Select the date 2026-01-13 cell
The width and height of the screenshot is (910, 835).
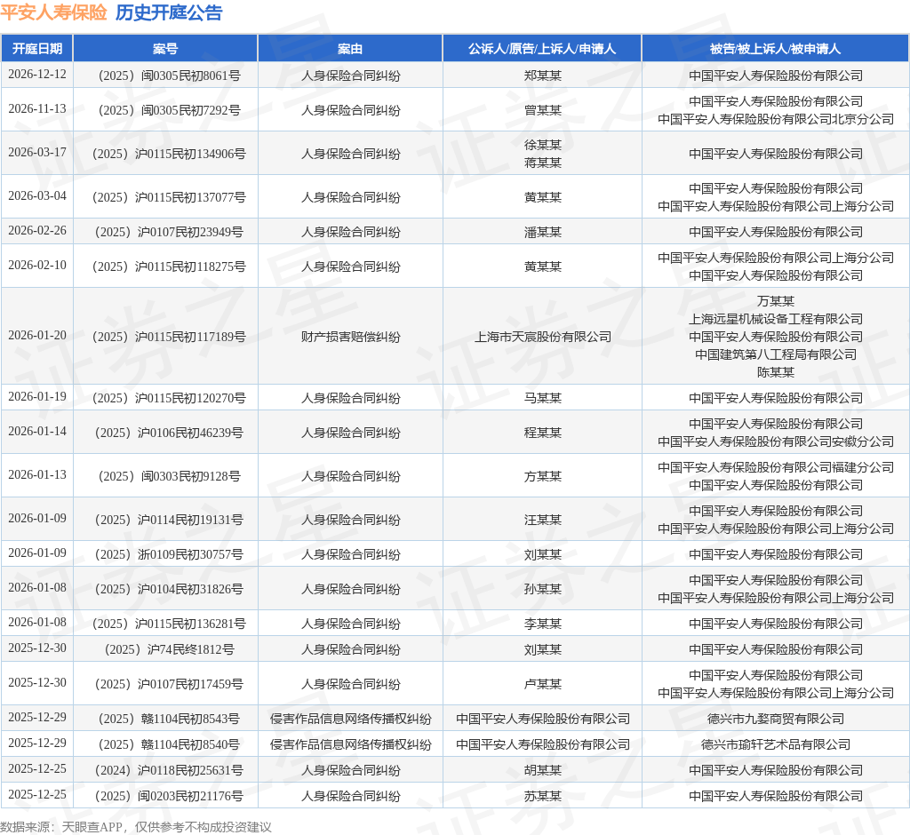point(37,474)
